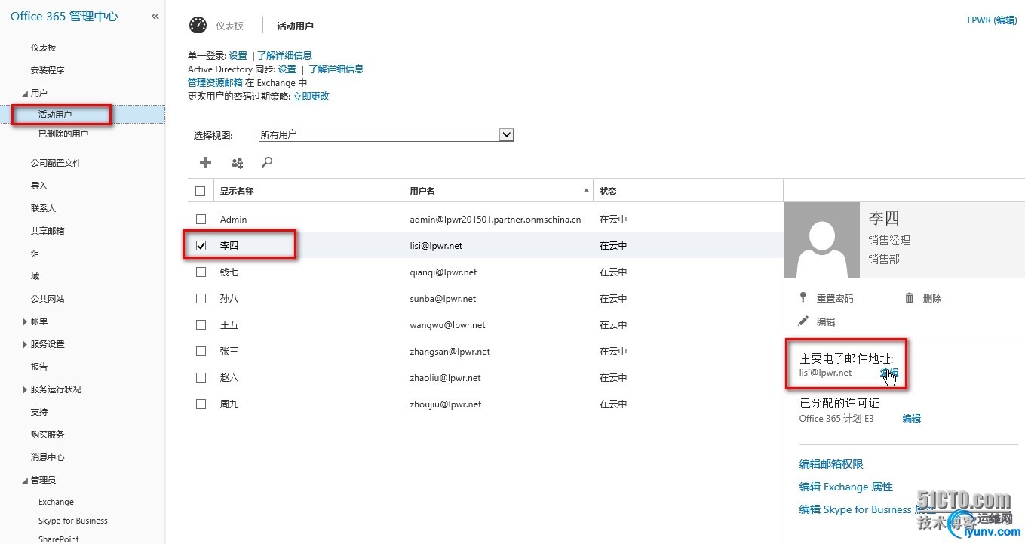Viewport: 1025px width, 544px height.
Task: Open 联系人 in the navigation
Action: [x=43, y=208]
